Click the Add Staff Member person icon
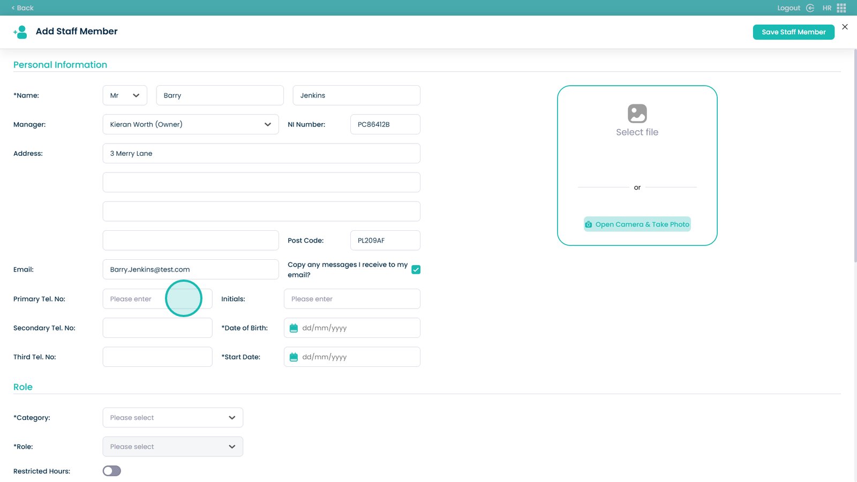 coord(20,32)
